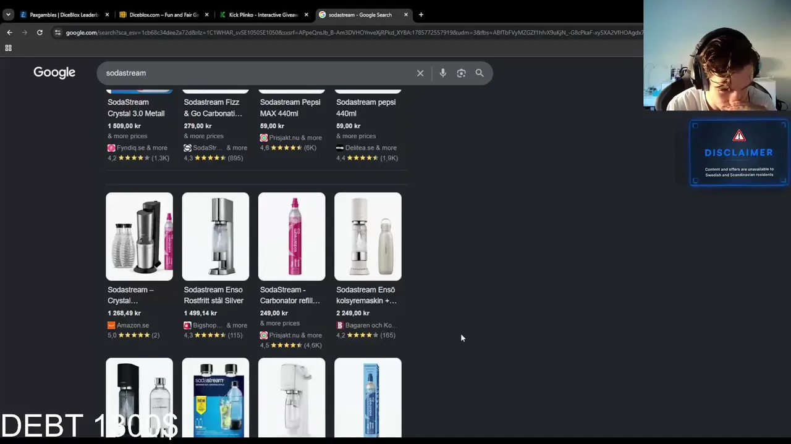Close the sodastream Google Search tab
The width and height of the screenshot is (791, 444).
point(406,15)
